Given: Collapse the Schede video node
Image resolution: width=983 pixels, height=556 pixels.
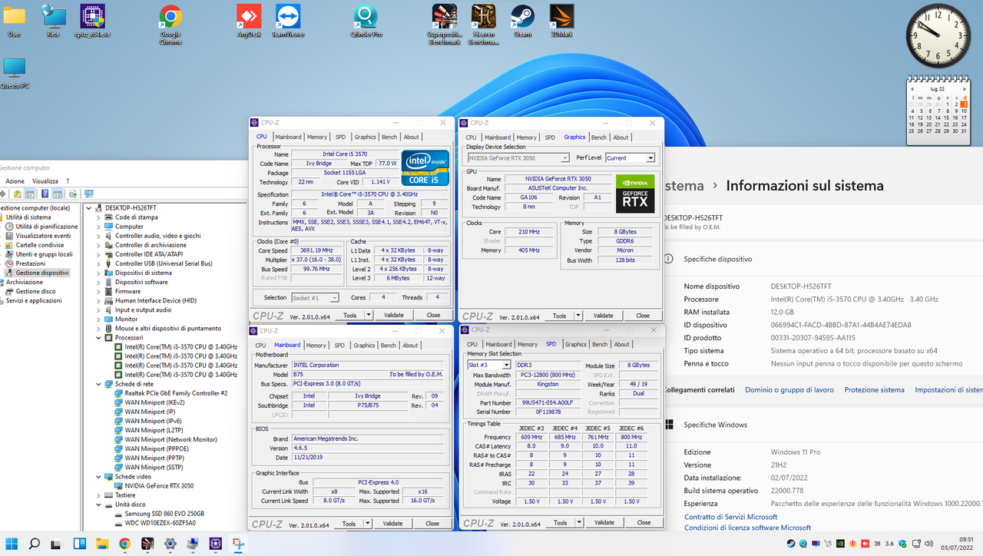Looking at the screenshot, I should 99,476.
